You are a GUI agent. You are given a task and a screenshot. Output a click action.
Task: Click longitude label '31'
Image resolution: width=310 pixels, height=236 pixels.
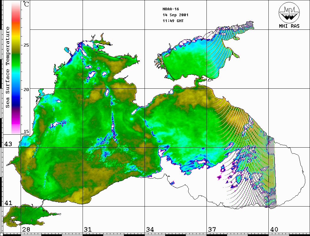coord(88,229)
